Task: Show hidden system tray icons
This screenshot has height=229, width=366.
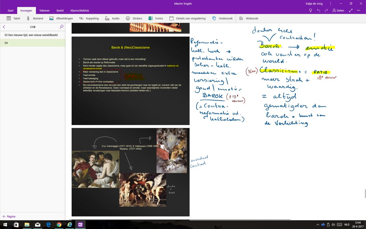Action: (318, 224)
